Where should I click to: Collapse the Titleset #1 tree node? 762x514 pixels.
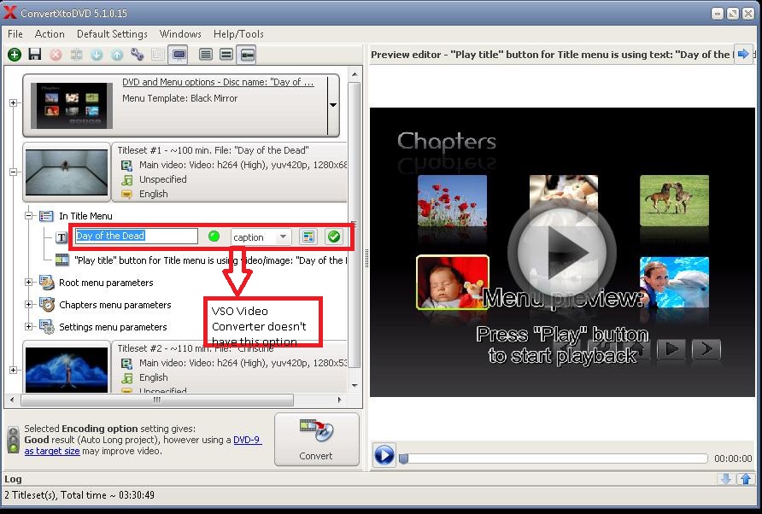tap(13, 172)
